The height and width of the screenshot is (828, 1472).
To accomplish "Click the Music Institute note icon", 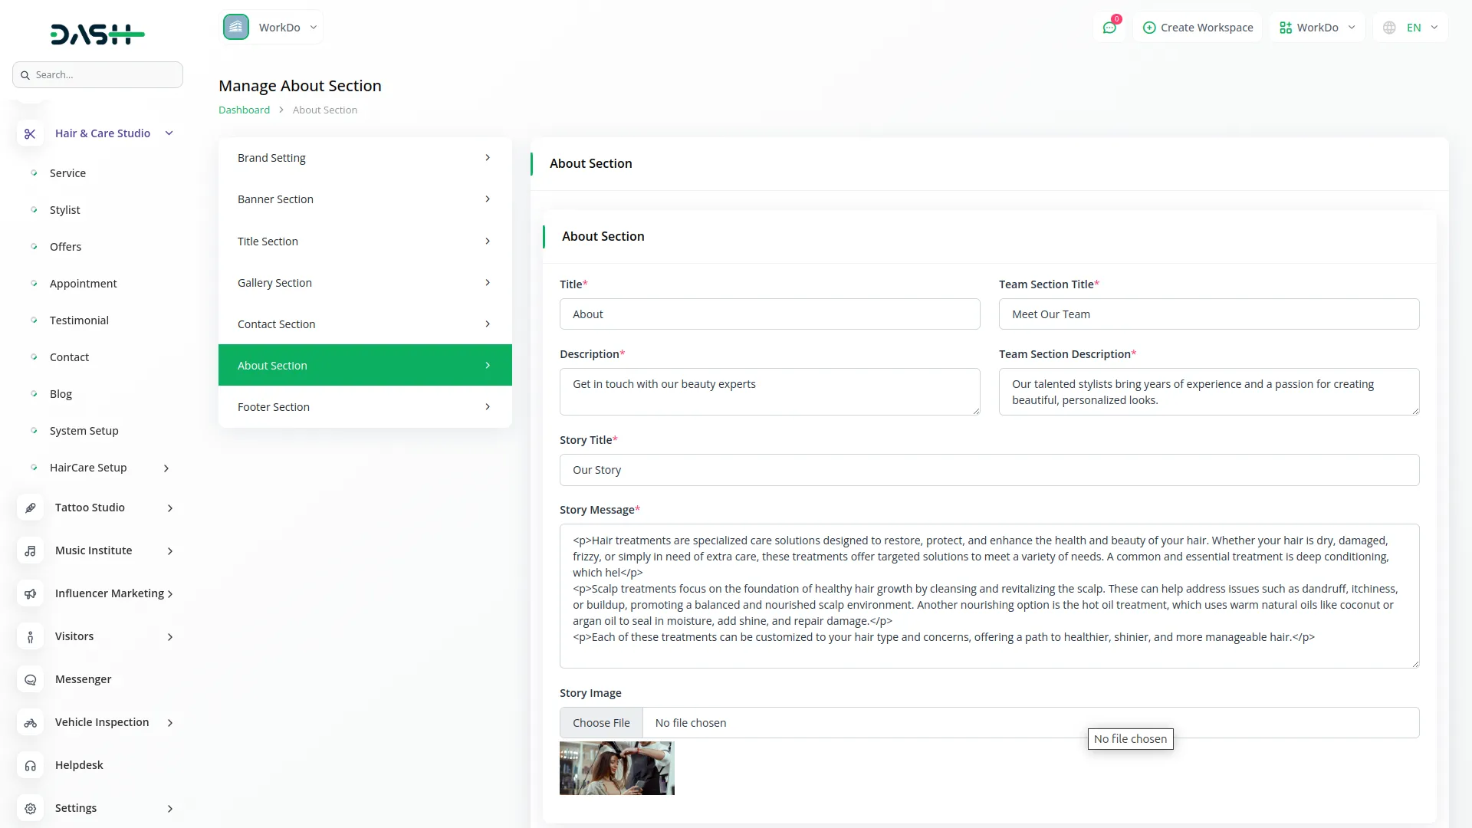I will [30, 550].
